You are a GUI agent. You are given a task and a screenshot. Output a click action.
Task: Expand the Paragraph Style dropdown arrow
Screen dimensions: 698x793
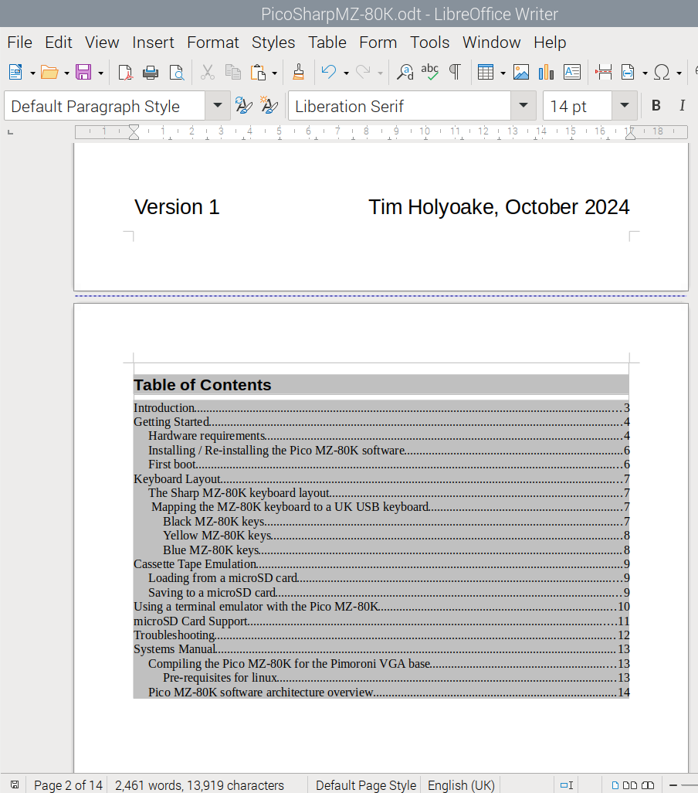(218, 106)
